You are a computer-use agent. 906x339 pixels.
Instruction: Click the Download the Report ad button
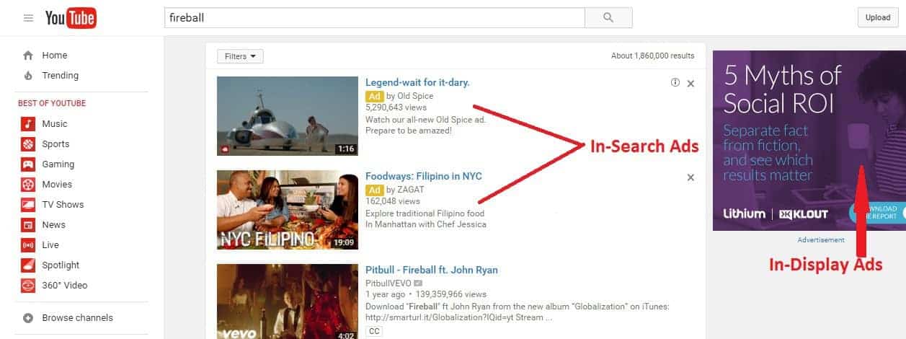point(877,213)
